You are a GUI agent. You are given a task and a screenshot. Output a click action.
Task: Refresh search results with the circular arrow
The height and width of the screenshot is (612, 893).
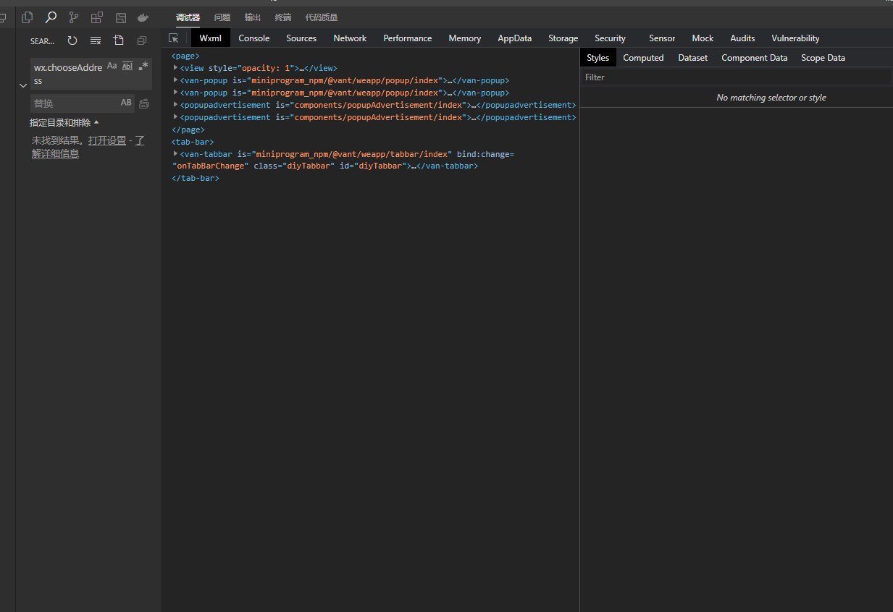tap(72, 41)
